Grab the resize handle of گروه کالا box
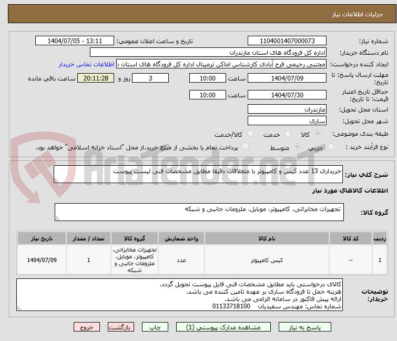 tap(57, 218)
